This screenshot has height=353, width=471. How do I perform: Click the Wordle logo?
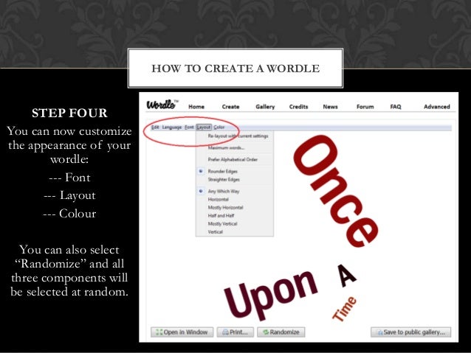pyautogui.click(x=162, y=105)
